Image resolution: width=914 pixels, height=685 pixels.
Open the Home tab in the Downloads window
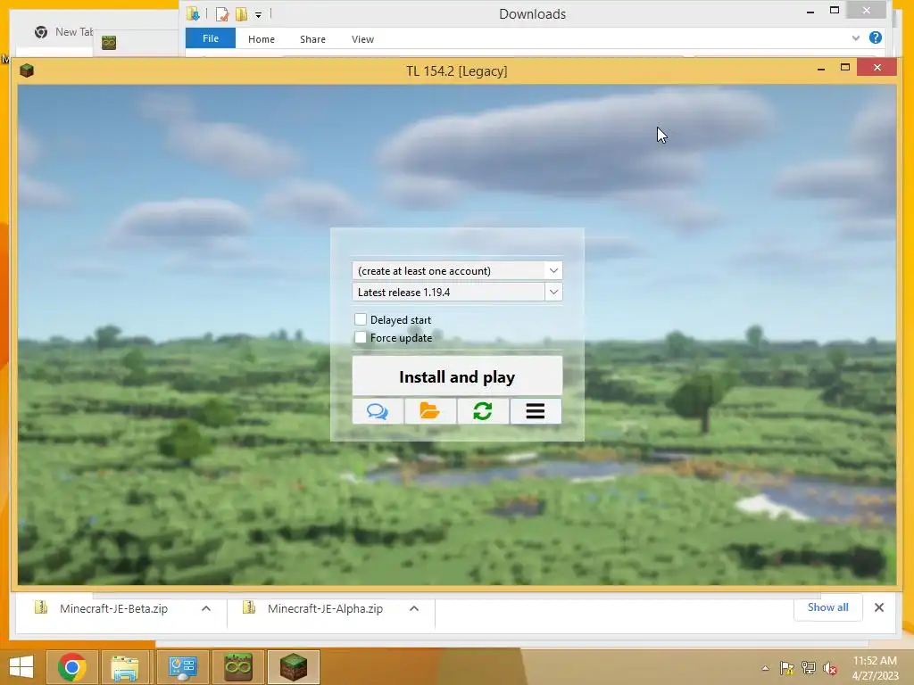pyautogui.click(x=262, y=39)
